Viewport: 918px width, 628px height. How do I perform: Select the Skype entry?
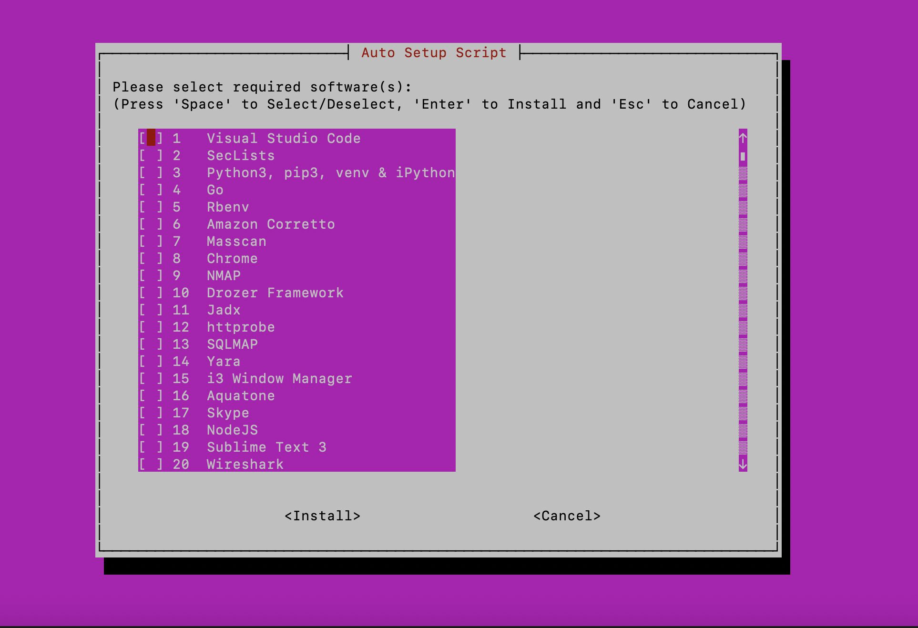click(296, 413)
